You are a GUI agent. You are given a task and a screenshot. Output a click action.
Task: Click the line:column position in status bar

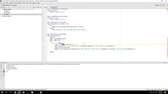coord(152,90)
